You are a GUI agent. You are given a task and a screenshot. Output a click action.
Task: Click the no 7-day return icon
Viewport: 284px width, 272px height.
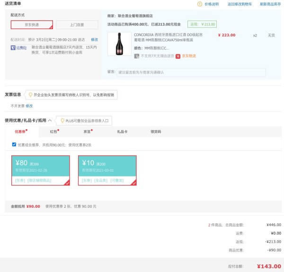click(x=137, y=56)
